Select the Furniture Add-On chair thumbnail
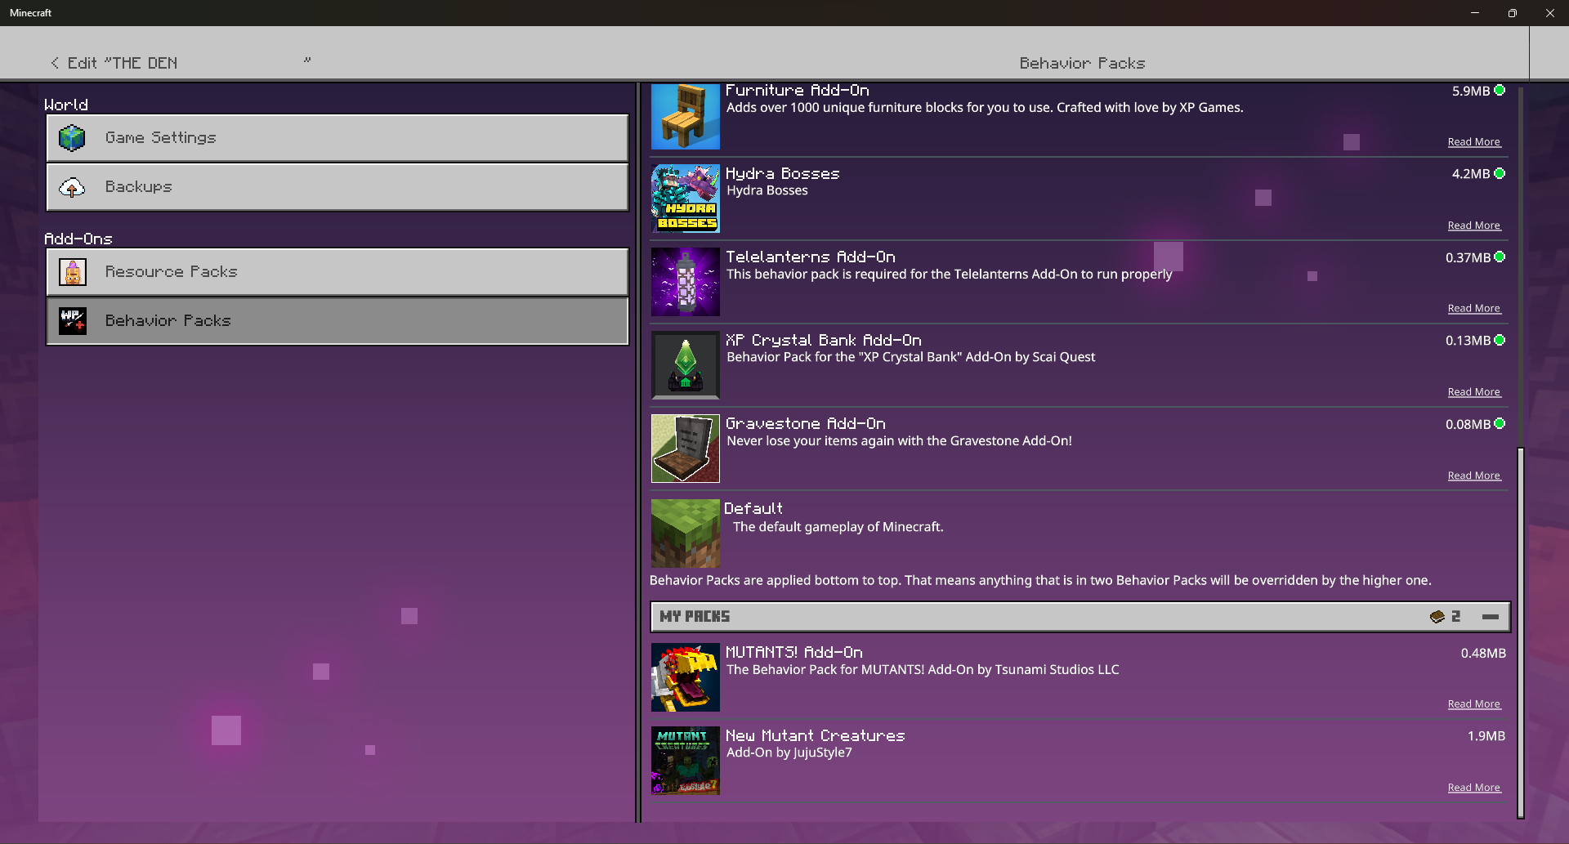The width and height of the screenshot is (1569, 844). click(x=686, y=116)
